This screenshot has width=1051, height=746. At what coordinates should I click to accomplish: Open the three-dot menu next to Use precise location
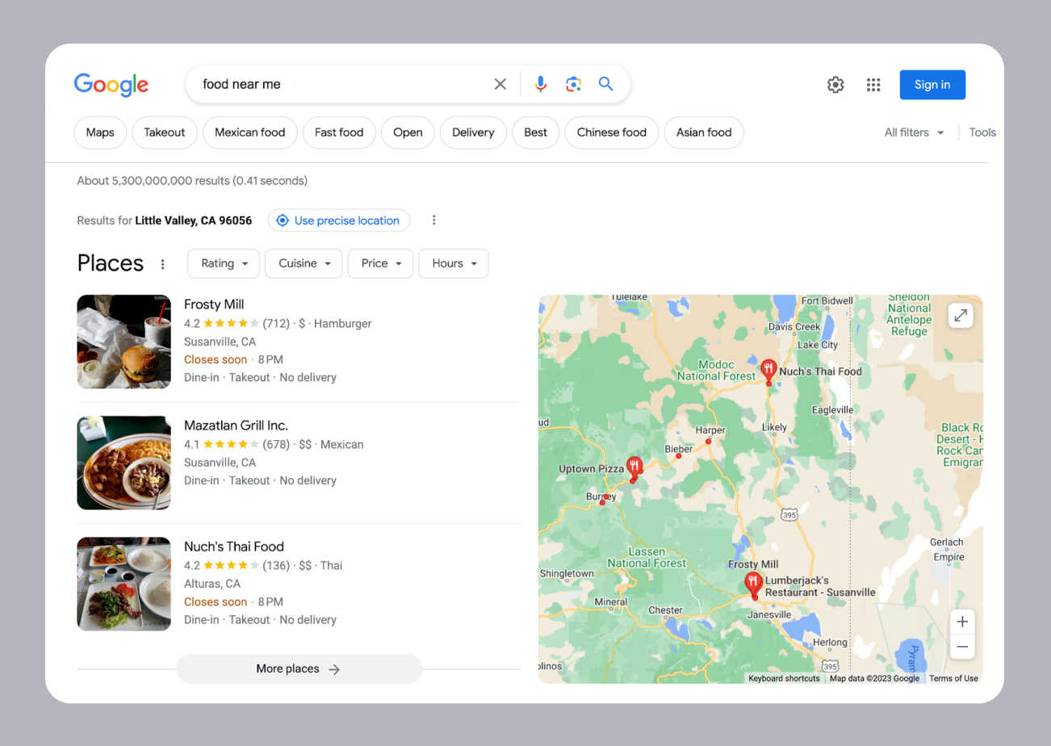click(x=434, y=220)
